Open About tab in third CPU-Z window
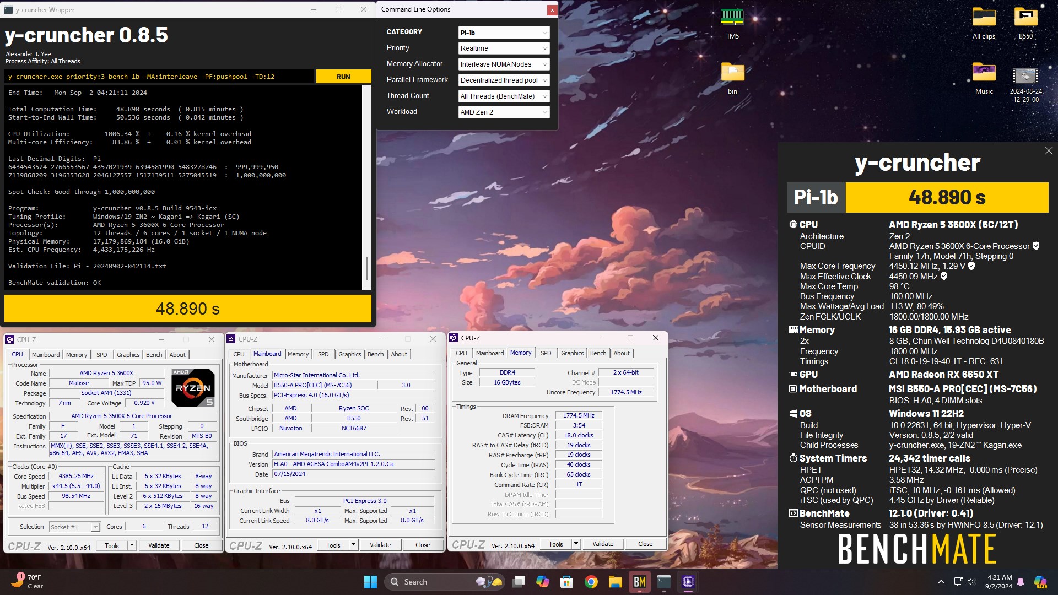The image size is (1058, 595). click(x=622, y=353)
